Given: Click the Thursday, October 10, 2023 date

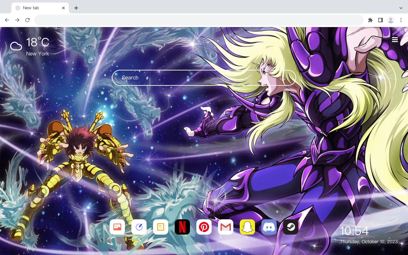Looking at the screenshot, I should tap(369, 242).
